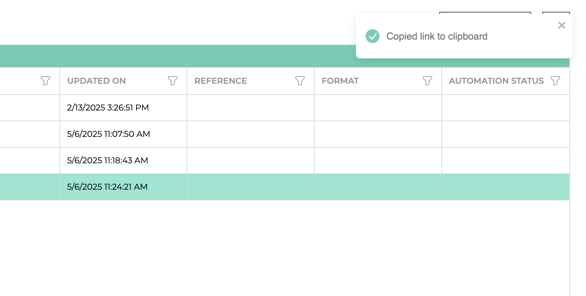Click Format cell in the first row
The image size is (586, 296).
[x=378, y=108]
